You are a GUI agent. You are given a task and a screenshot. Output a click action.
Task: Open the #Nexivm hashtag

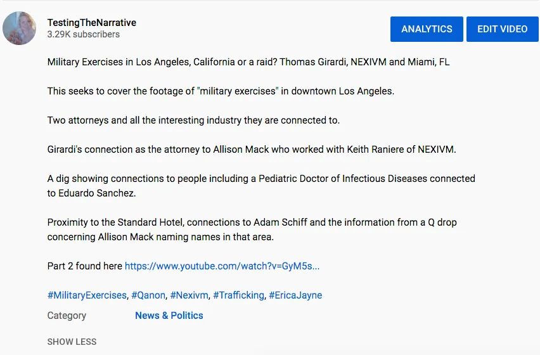189,295
